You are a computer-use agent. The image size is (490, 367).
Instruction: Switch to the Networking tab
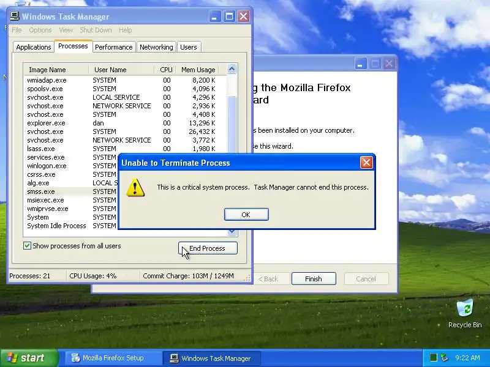click(x=156, y=47)
